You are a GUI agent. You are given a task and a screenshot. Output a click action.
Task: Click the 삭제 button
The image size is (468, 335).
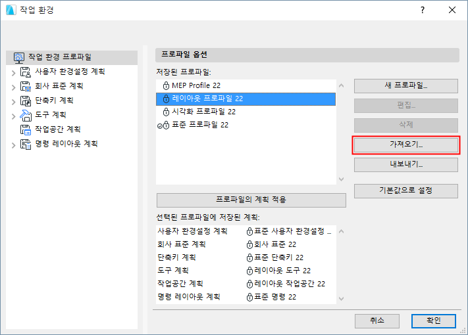(x=406, y=125)
